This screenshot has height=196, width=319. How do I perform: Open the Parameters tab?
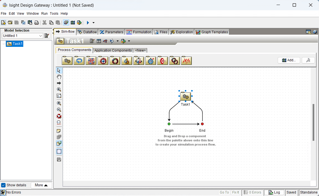pyautogui.click(x=111, y=32)
